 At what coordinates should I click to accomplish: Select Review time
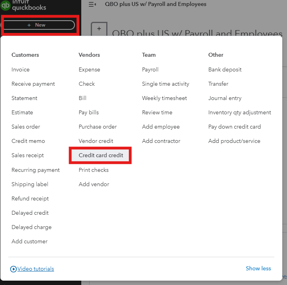[157, 113]
